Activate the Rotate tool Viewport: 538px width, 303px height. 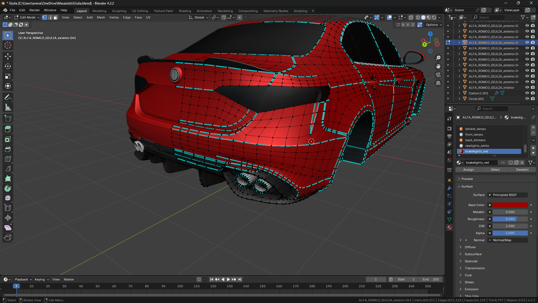8,66
